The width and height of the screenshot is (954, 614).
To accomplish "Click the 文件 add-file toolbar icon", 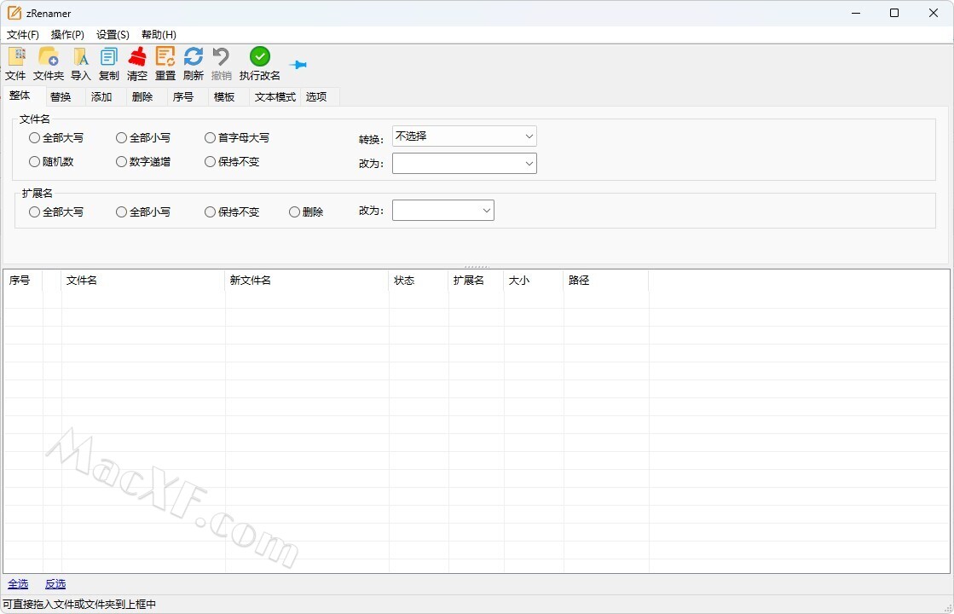I will (16, 57).
